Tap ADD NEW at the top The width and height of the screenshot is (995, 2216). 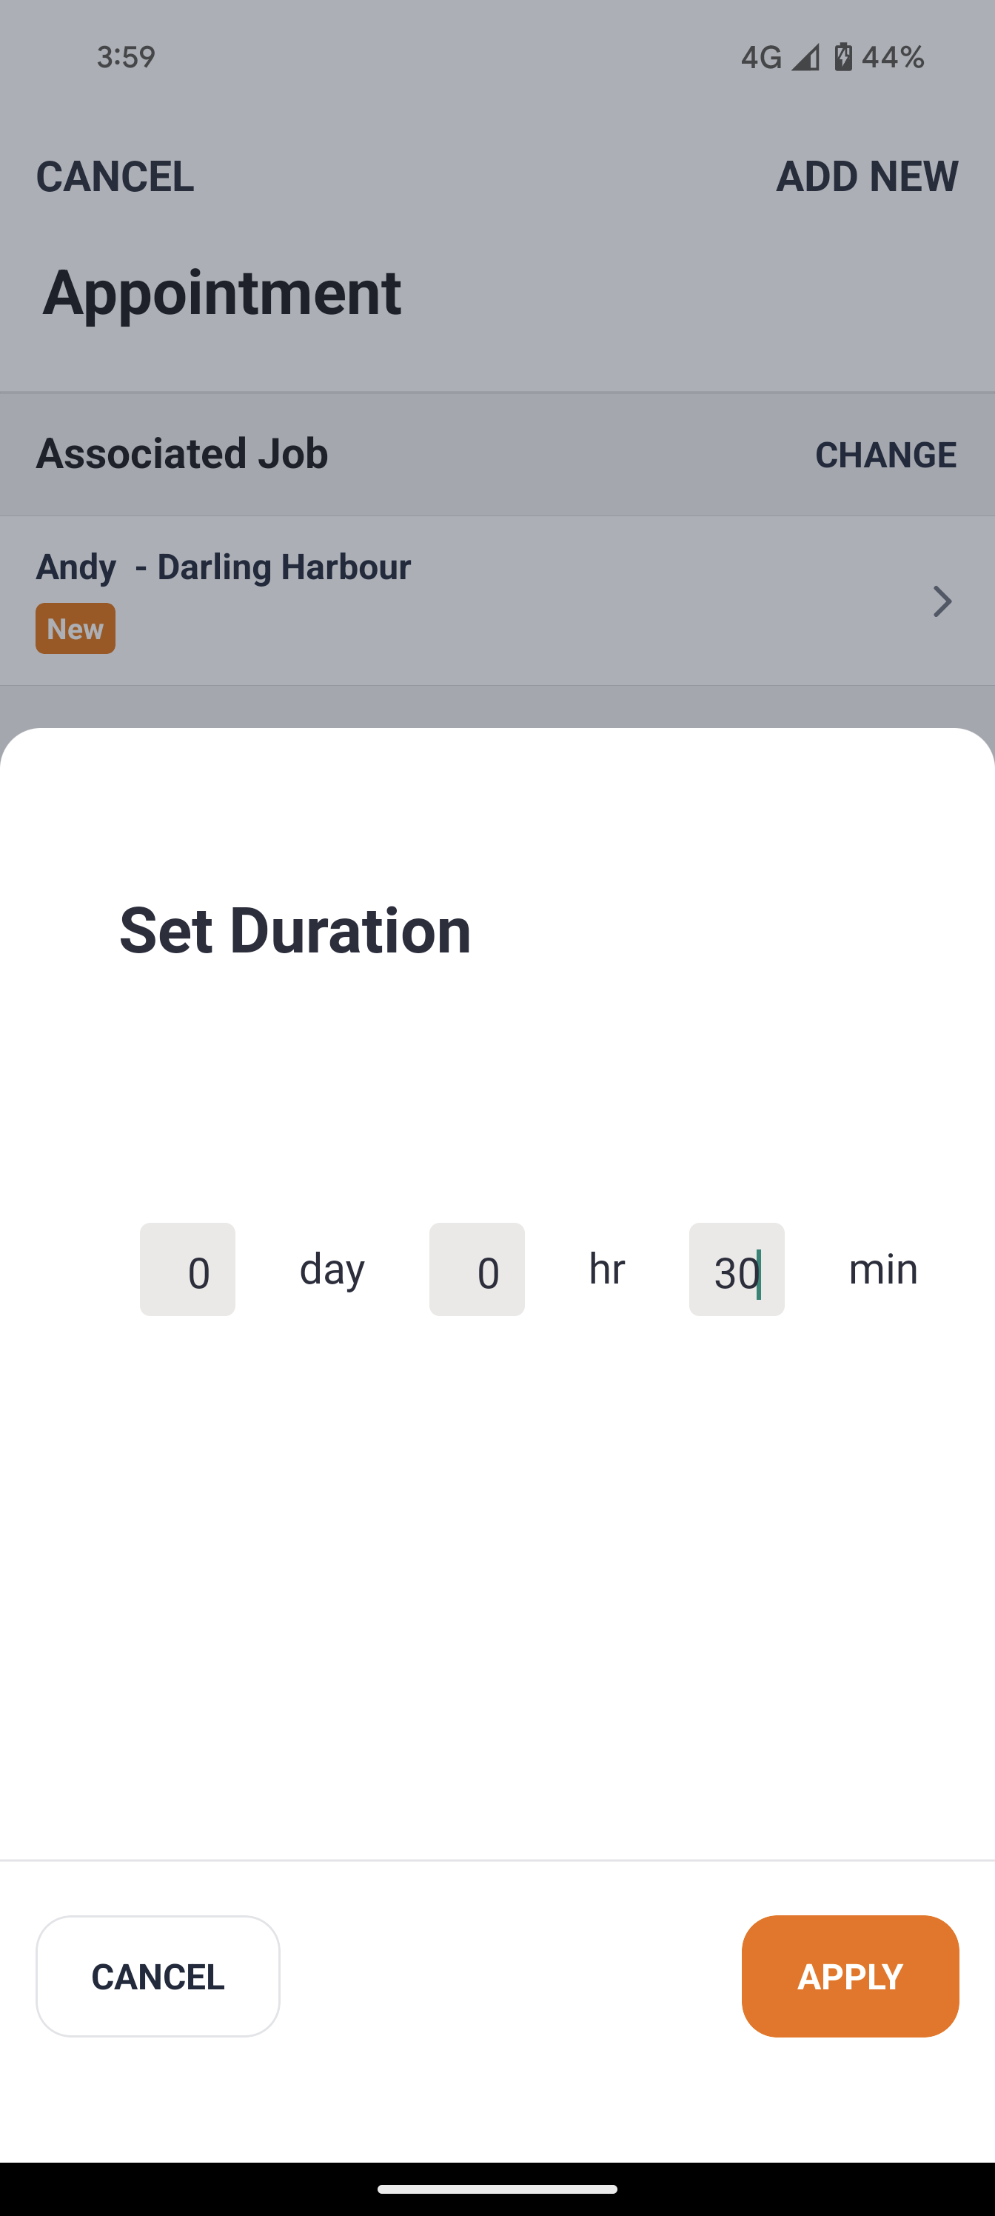(x=866, y=176)
